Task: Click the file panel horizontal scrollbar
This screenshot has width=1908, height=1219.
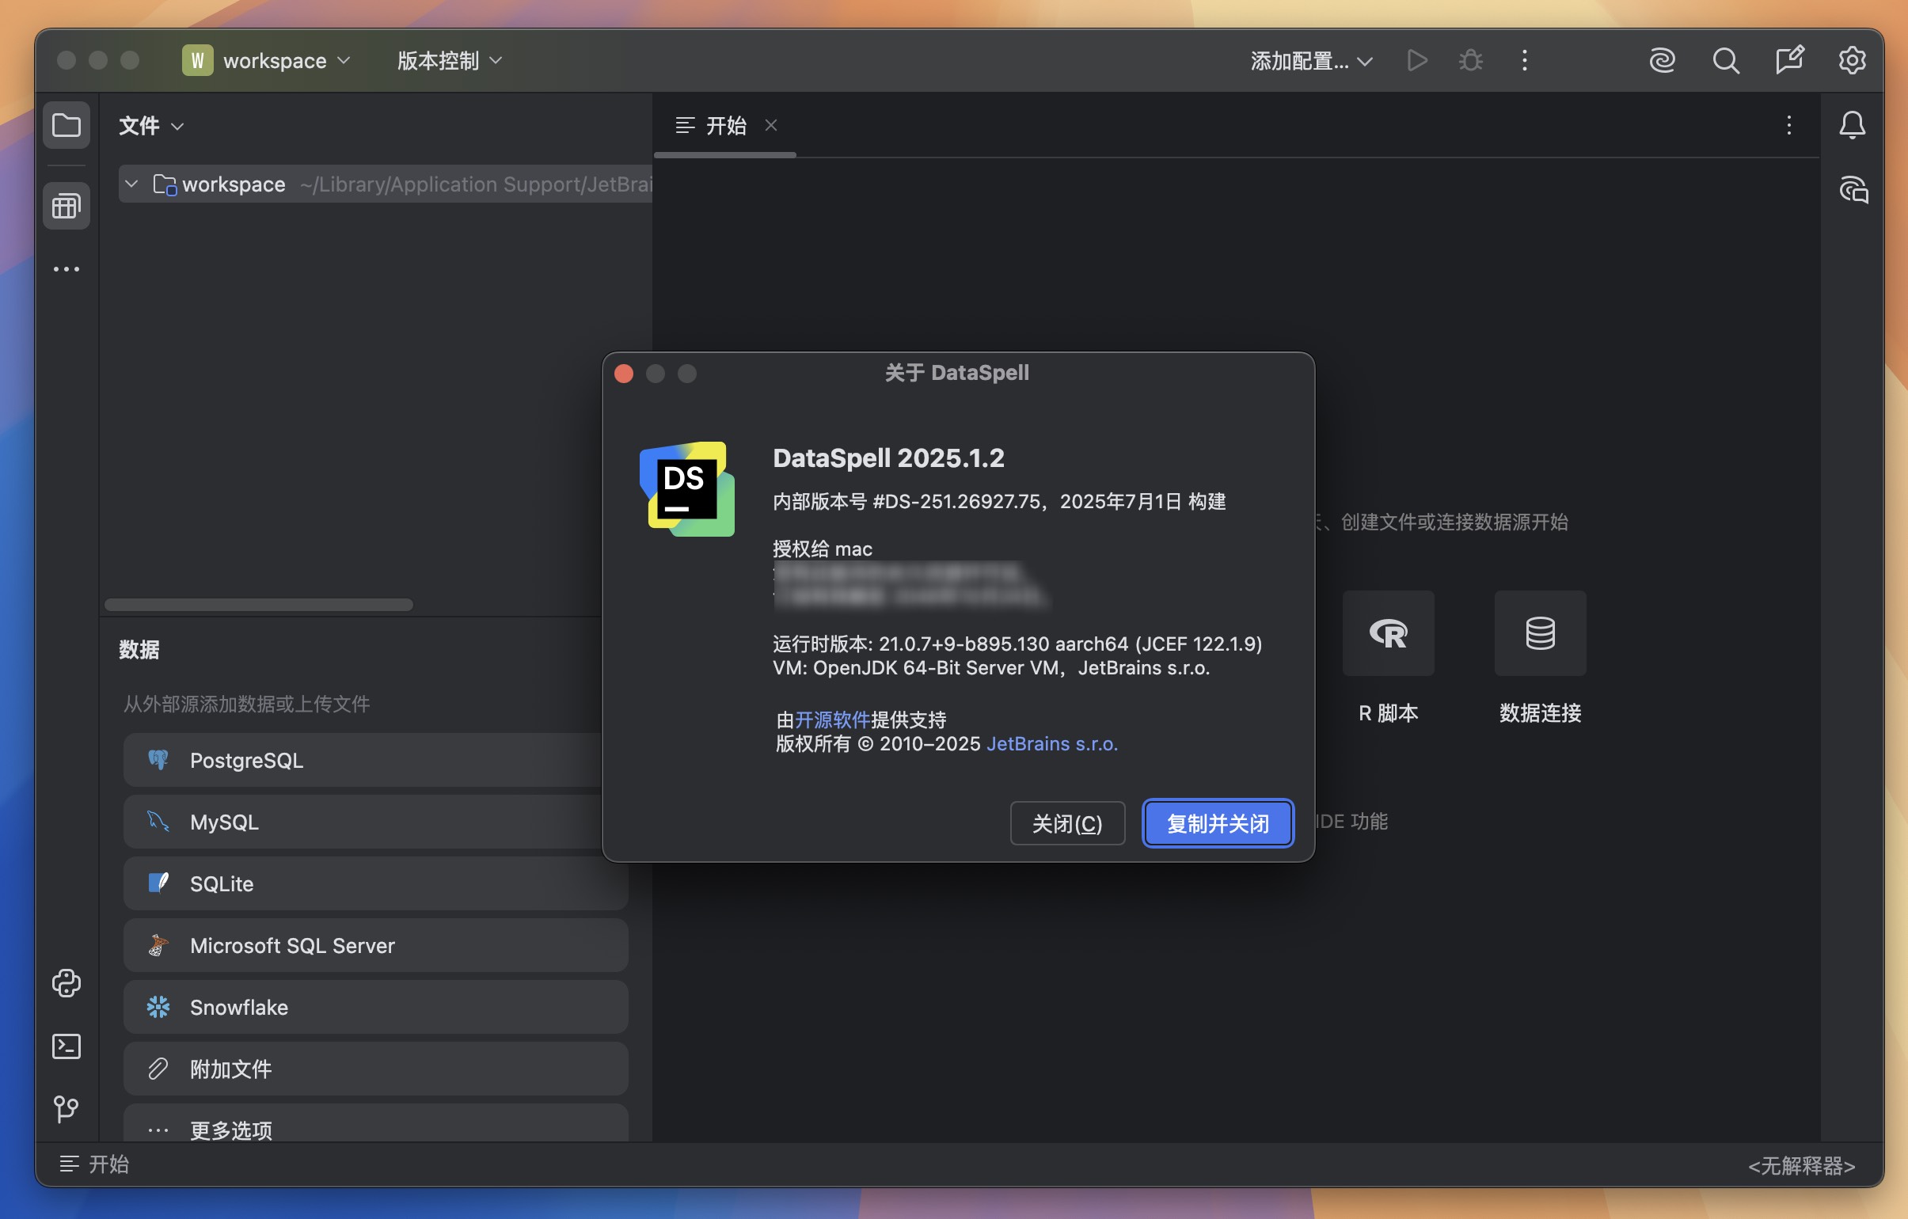Action: pos(258,604)
